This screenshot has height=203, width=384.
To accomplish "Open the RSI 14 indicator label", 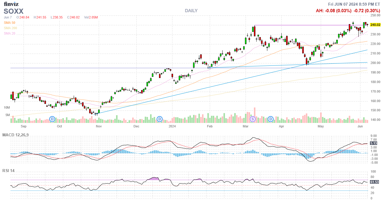I will [x=8, y=171].
